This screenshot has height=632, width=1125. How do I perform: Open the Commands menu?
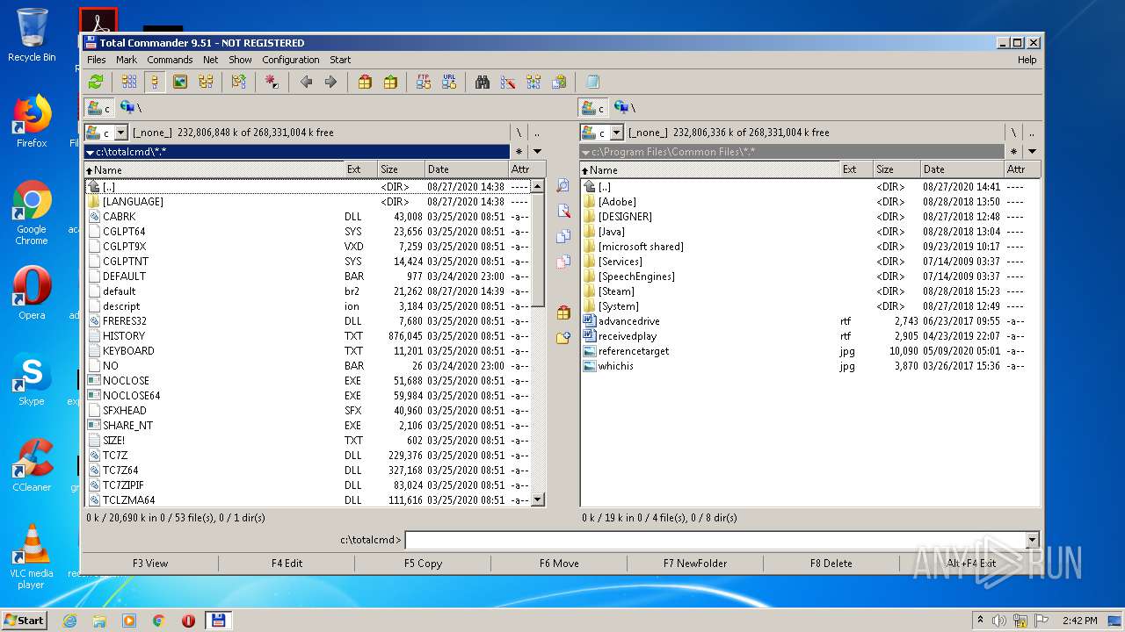point(170,60)
